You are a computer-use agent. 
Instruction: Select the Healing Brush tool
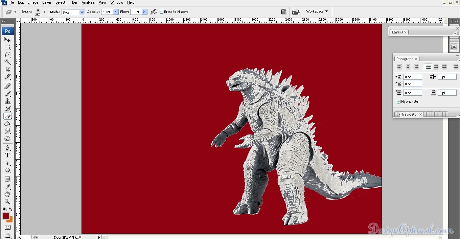coord(7,87)
